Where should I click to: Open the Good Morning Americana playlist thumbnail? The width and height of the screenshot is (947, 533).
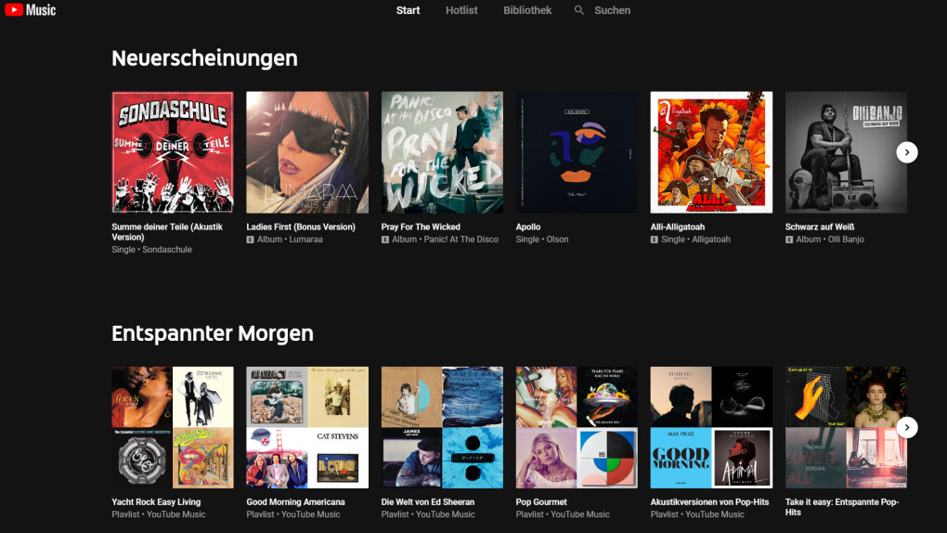click(306, 427)
